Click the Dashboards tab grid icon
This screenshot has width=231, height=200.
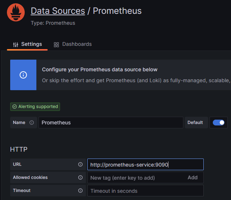[x=56, y=44]
